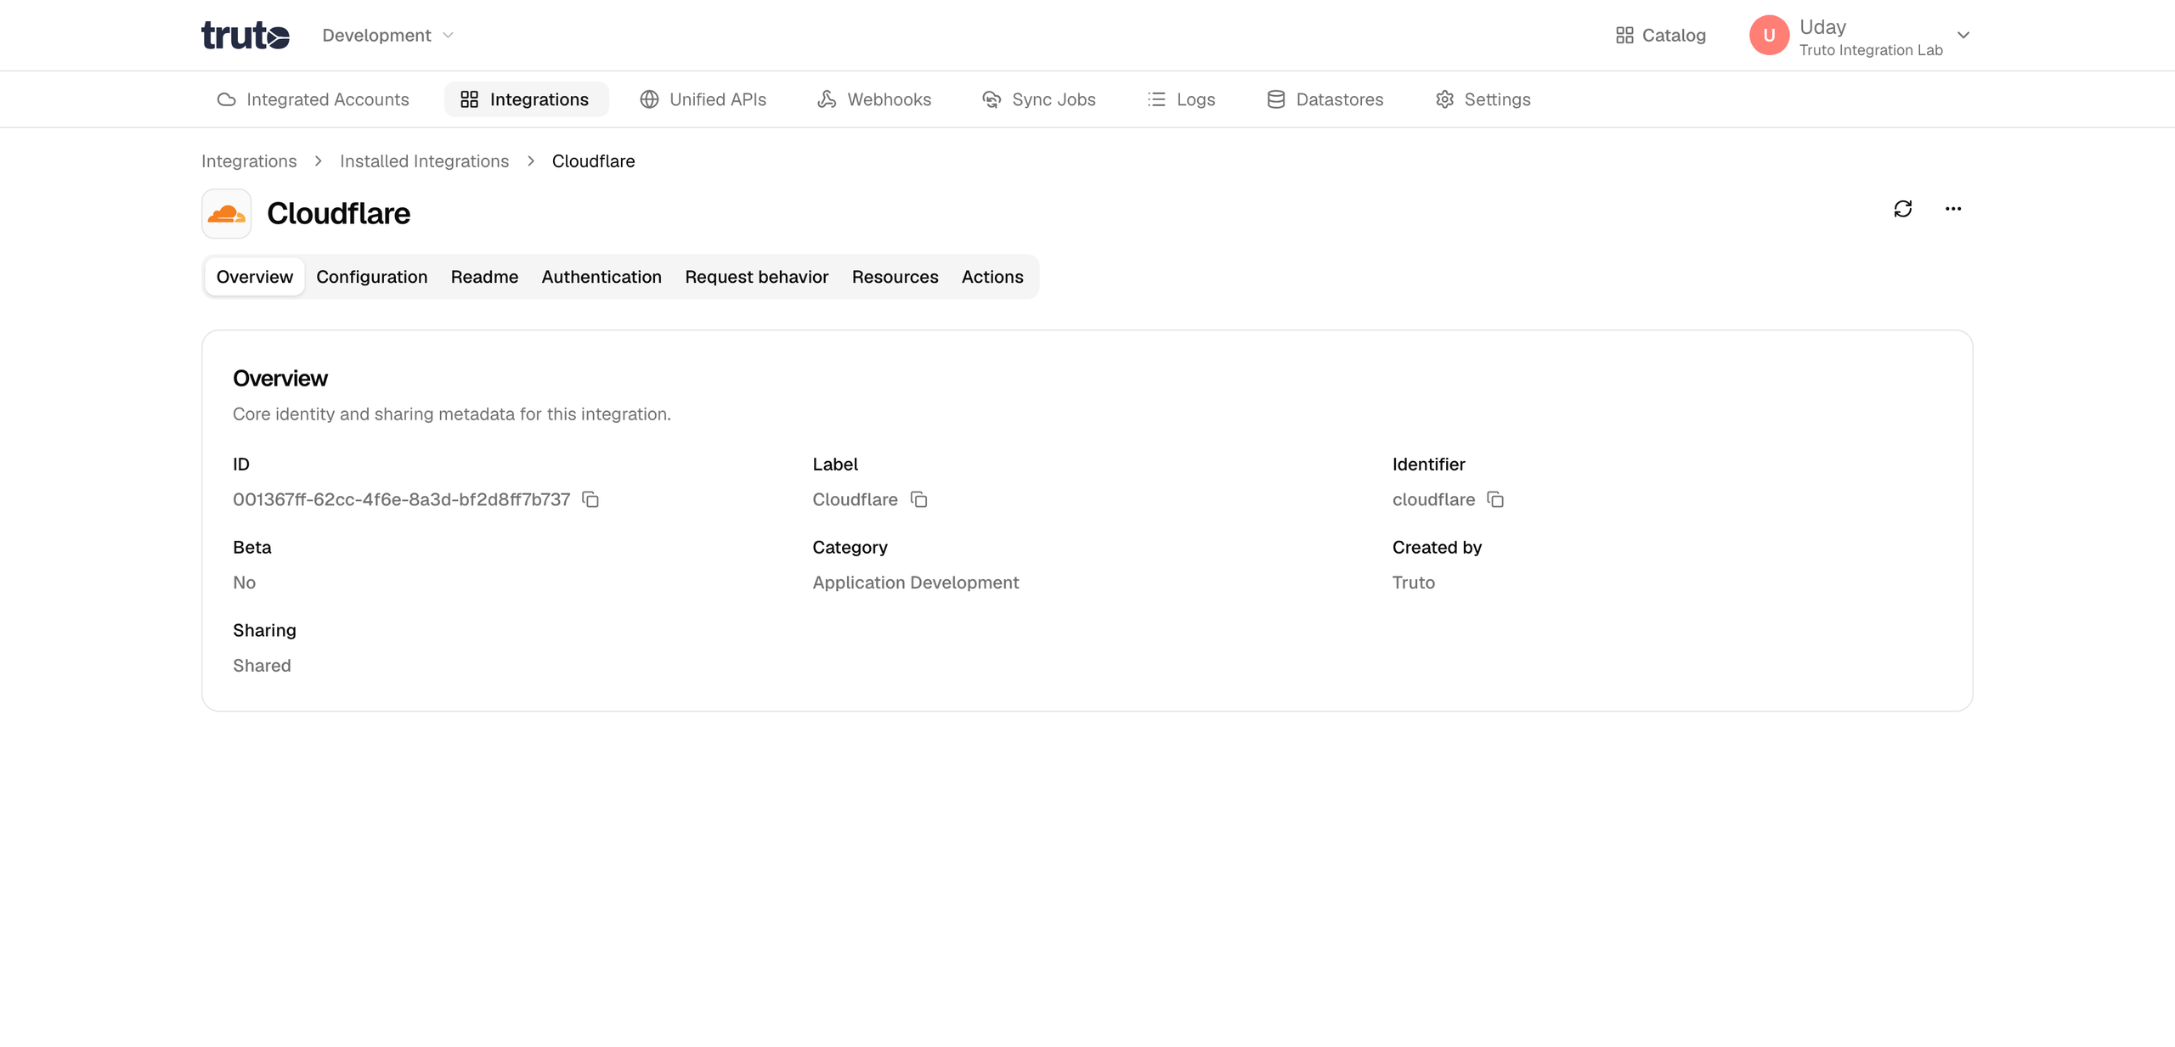Open the more options ellipsis menu
Image resolution: width=2175 pixels, height=1047 pixels.
click(x=1952, y=209)
